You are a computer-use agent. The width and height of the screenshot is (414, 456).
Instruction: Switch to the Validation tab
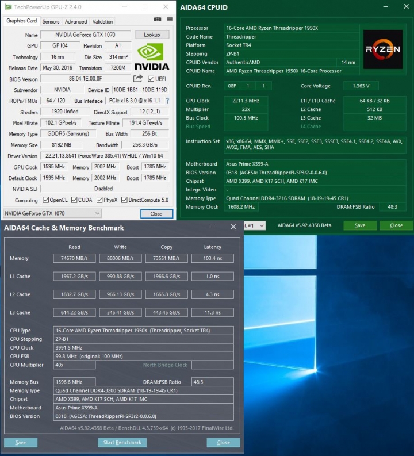coord(102,21)
